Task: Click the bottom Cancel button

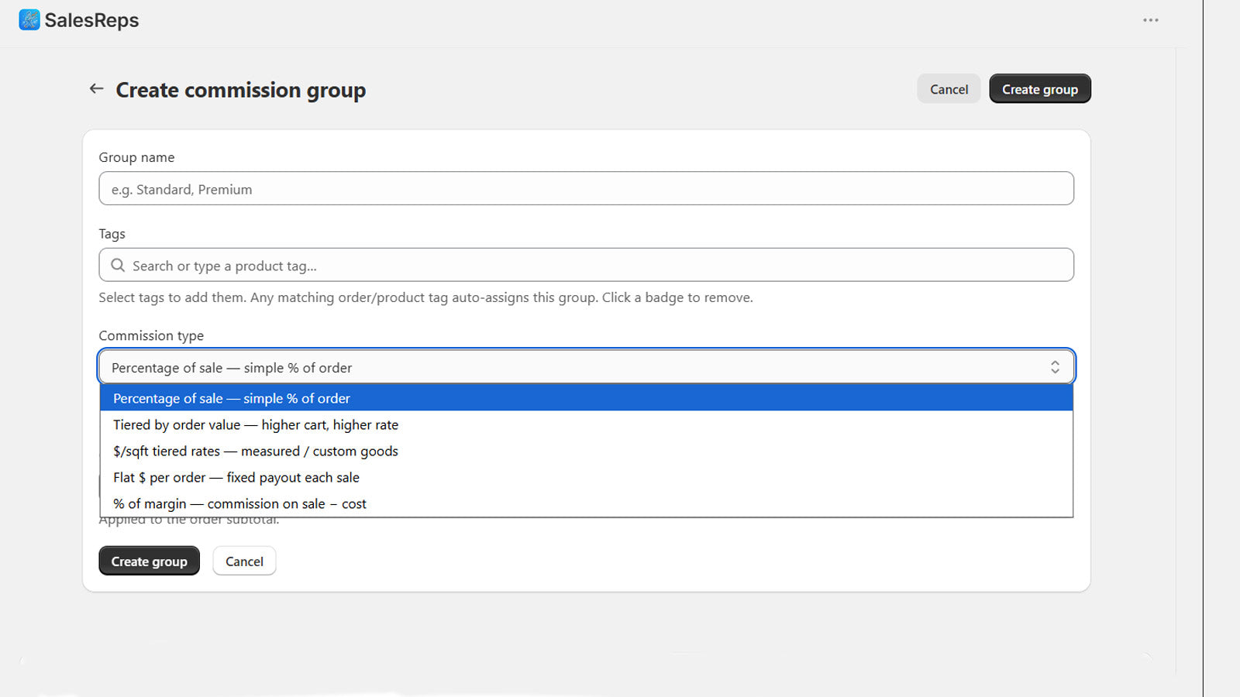Action: pos(244,561)
